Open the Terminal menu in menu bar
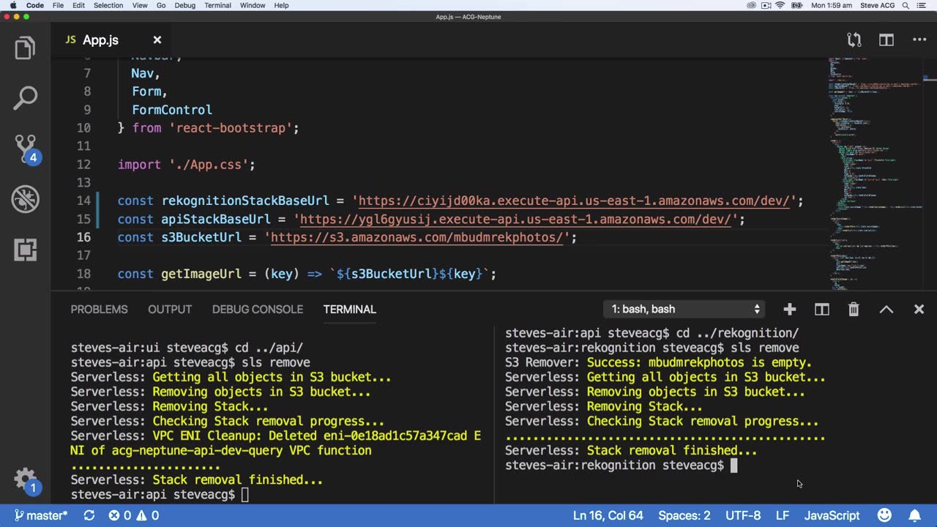The width and height of the screenshot is (937, 527). click(x=217, y=5)
